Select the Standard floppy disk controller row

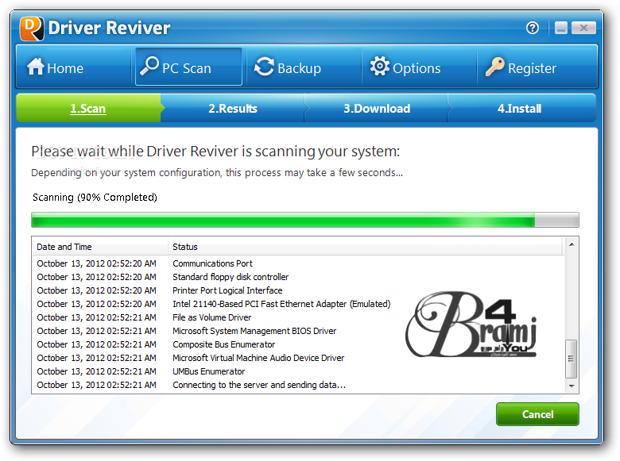pos(299,277)
